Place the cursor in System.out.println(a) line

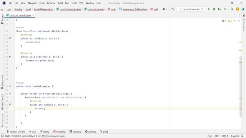[40, 61]
